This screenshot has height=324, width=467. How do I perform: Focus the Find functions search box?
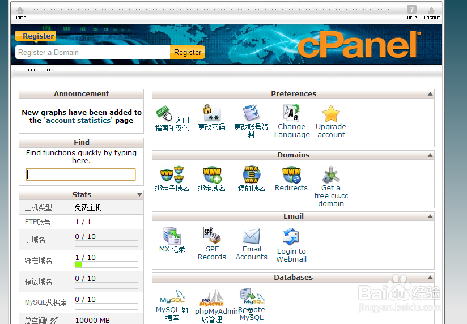80,174
